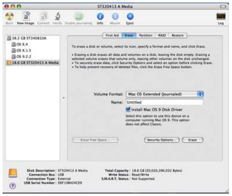Screen dimensions: 232x196
Task: Click the orange disk icon at bottom
Action: (13, 173)
